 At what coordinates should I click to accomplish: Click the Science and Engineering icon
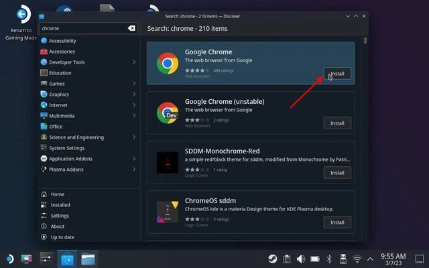44,137
